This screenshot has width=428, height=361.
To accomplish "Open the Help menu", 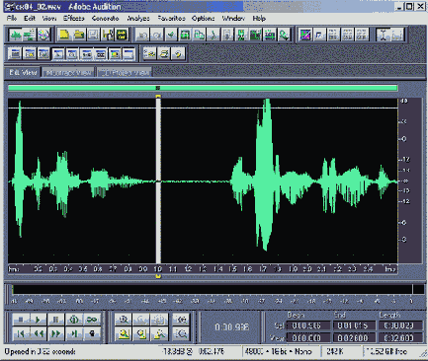I will [259, 19].
